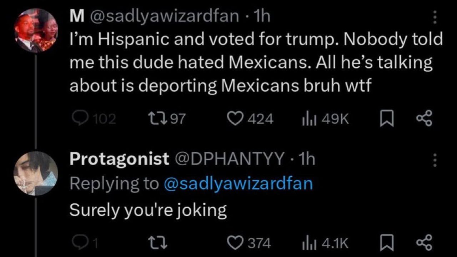Image resolution: width=457 pixels, height=257 pixels.
Task: Share Protagonist's reply
Action: (425, 243)
